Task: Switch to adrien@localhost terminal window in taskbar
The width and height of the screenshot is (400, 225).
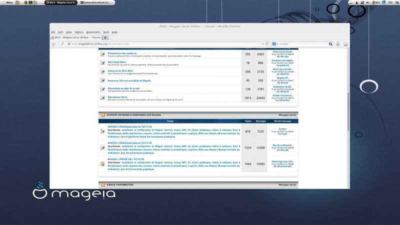Action: point(95,2)
